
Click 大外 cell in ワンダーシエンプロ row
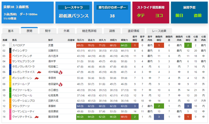203,101
